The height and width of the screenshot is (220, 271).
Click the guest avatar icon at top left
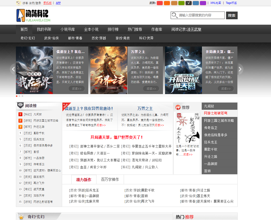(x=18, y=3)
